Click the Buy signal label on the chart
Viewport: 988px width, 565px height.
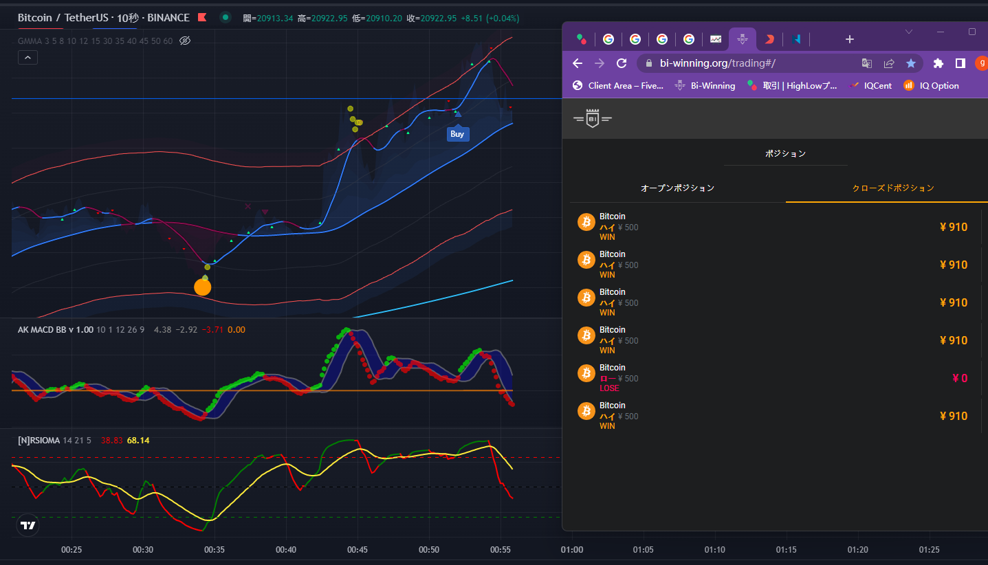point(457,134)
